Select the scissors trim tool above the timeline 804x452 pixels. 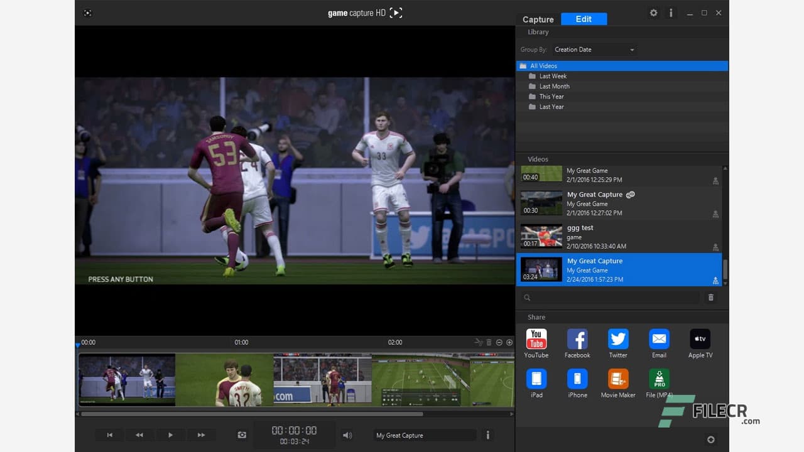pyautogui.click(x=478, y=342)
